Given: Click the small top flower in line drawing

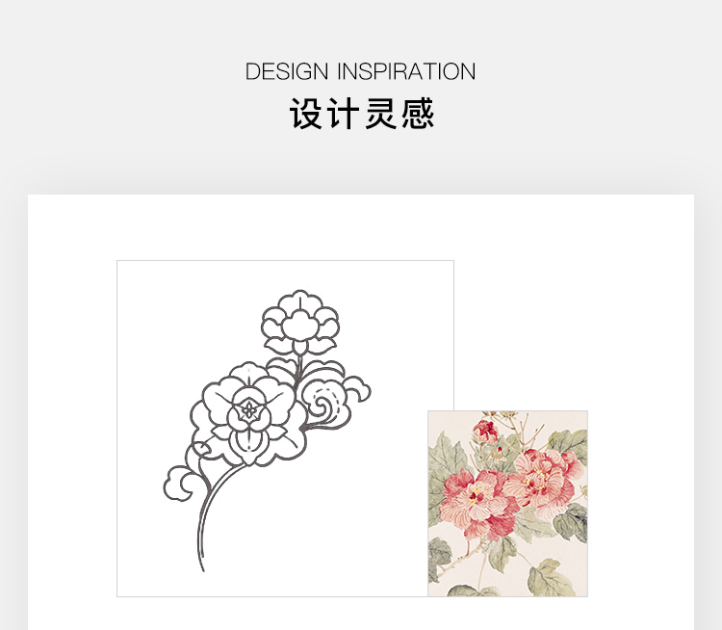Looking at the screenshot, I should pyautogui.click(x=300, y=322).
